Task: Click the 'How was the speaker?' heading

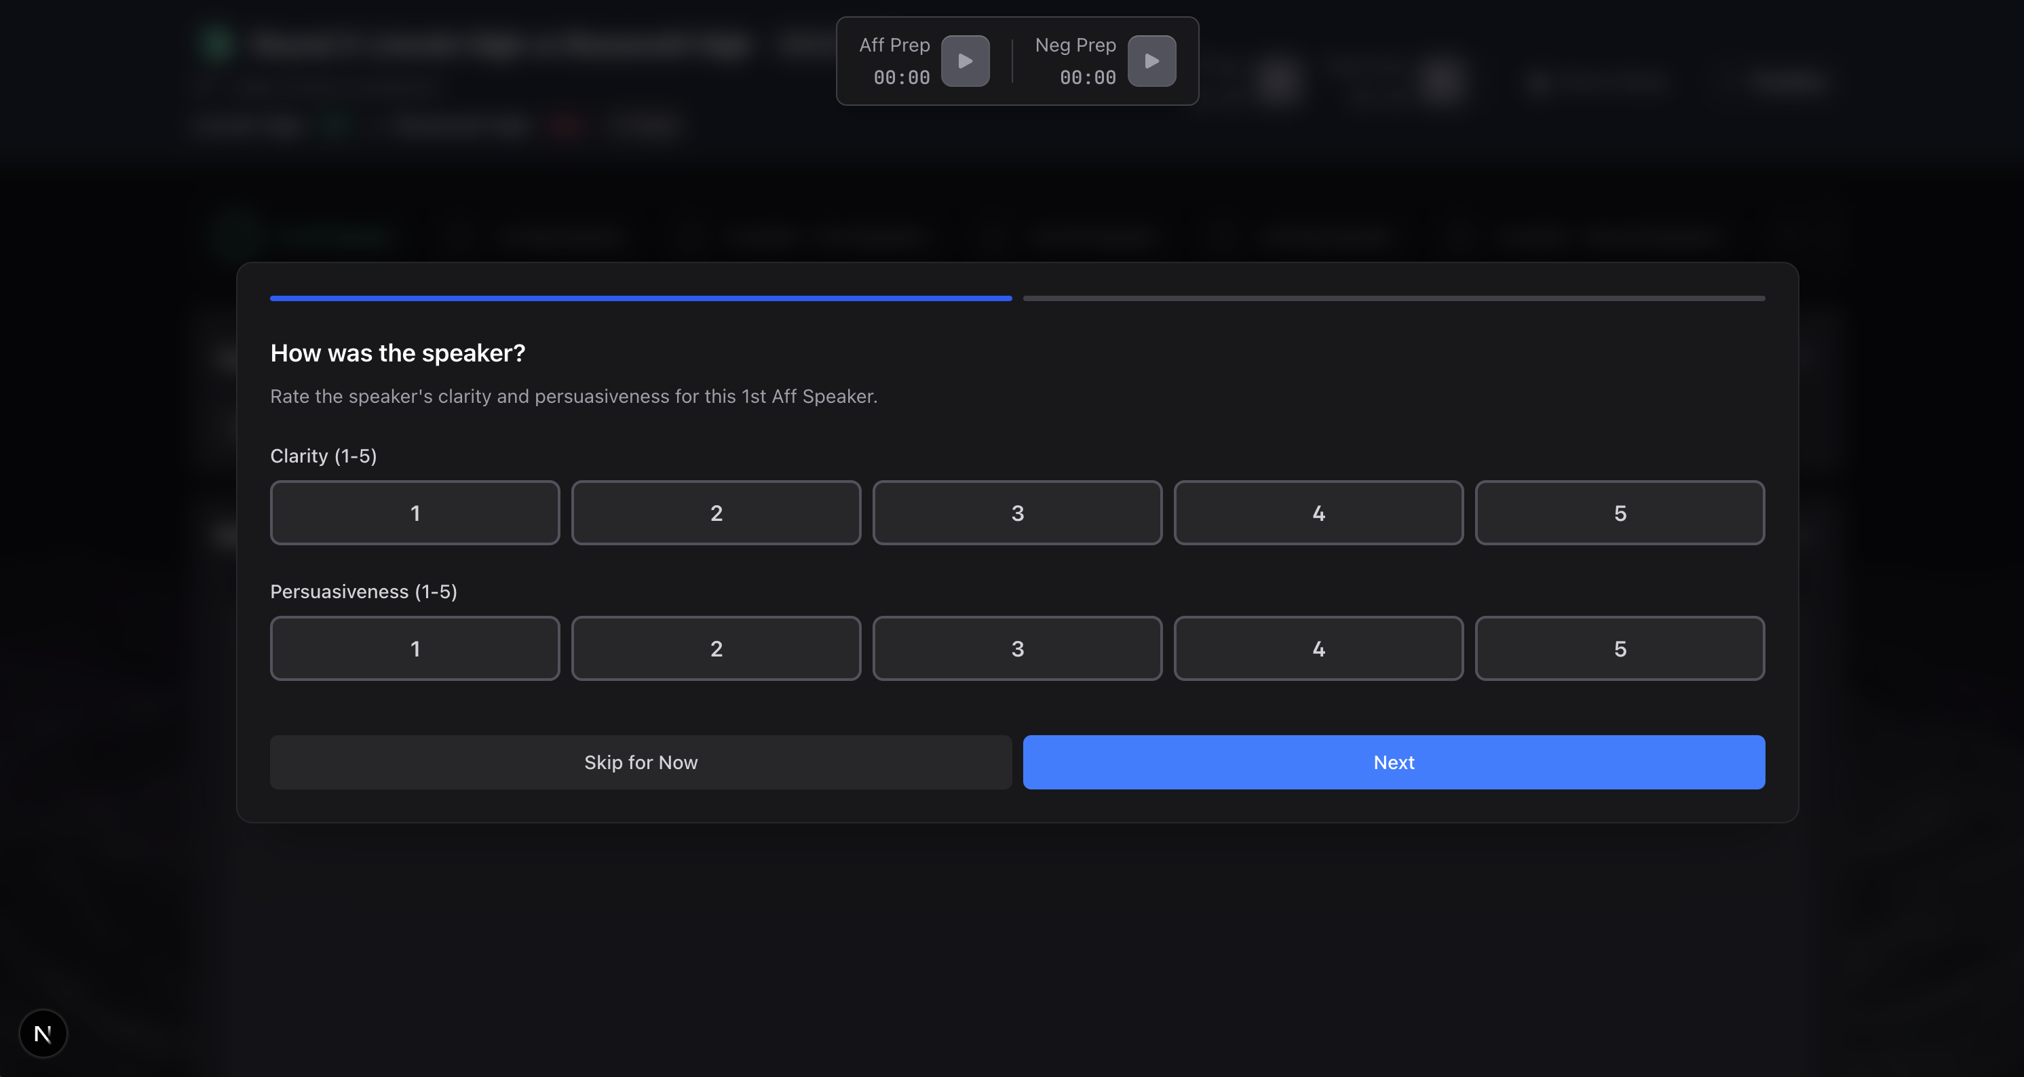Action: [x=398, y=353]
